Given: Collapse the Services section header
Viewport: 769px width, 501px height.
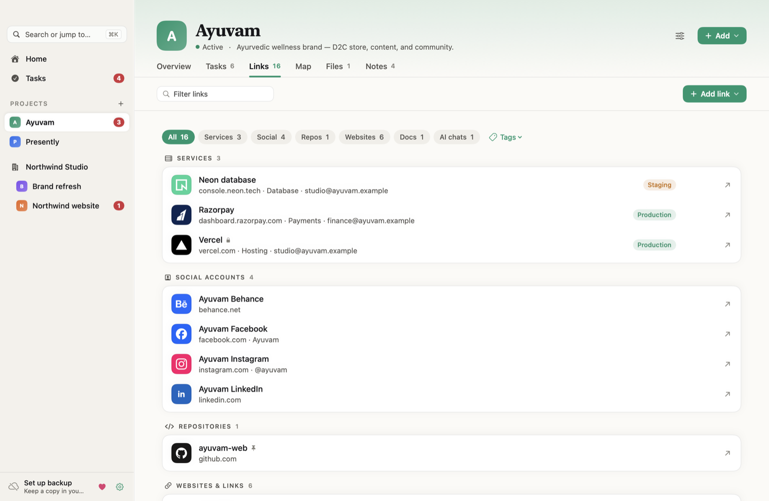Looking at the screenshot, I should [x=193, y=158].
